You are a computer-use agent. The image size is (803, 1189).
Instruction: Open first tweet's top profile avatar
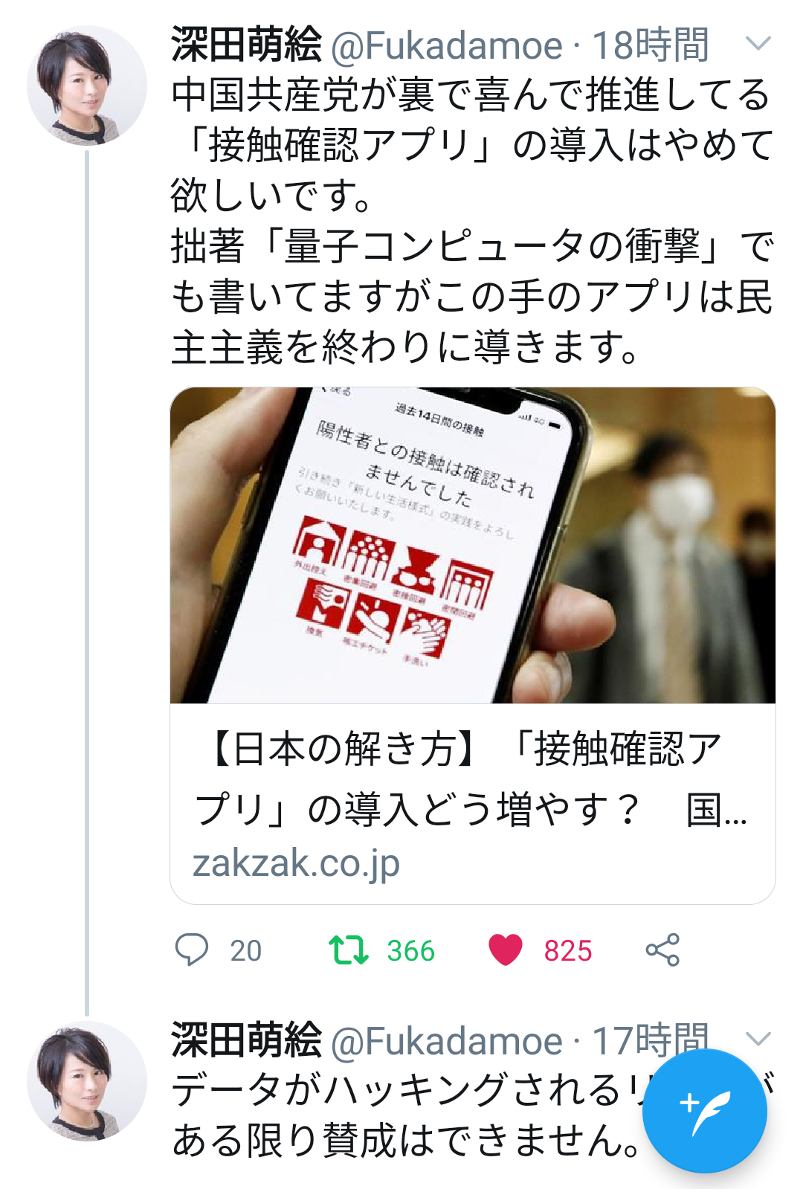click(87, 86)
